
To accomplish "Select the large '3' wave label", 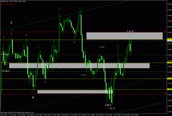I will pyautogui.click(x=11, y=23).
